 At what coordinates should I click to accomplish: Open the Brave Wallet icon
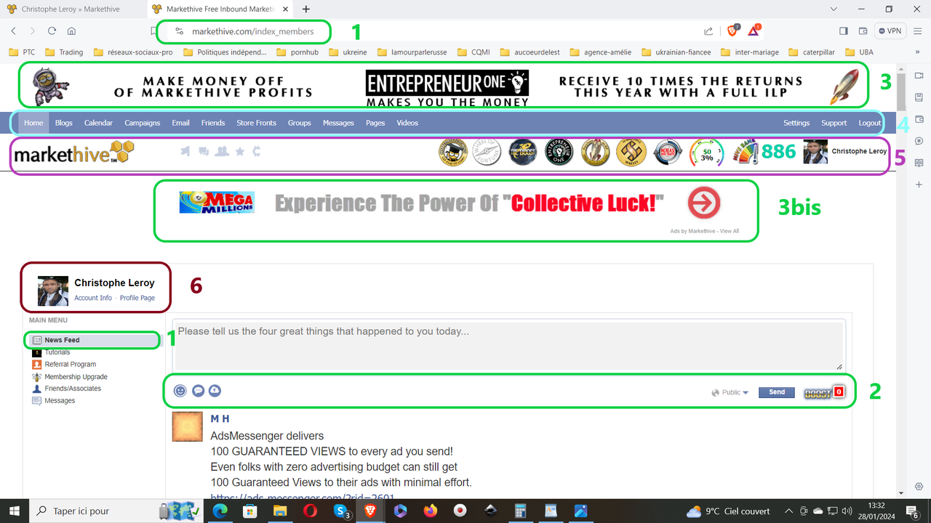[863, 31]
